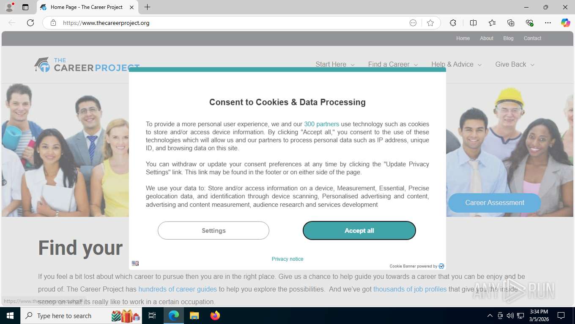Screen dimensions: 575x324
Task: Open the network tray icon
Action: click(520, 316)
